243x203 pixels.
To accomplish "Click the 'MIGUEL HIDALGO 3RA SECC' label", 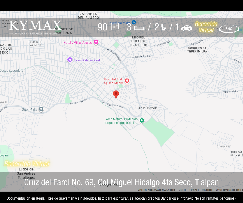I will click(x=139, y=41).
